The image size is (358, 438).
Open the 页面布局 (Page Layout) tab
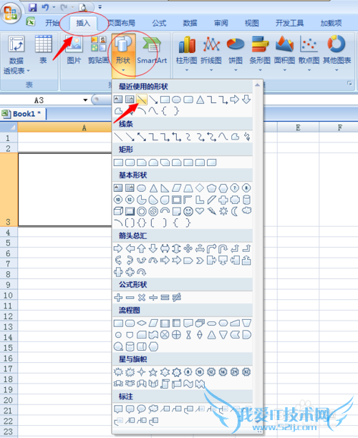click(x=122, y=23)
